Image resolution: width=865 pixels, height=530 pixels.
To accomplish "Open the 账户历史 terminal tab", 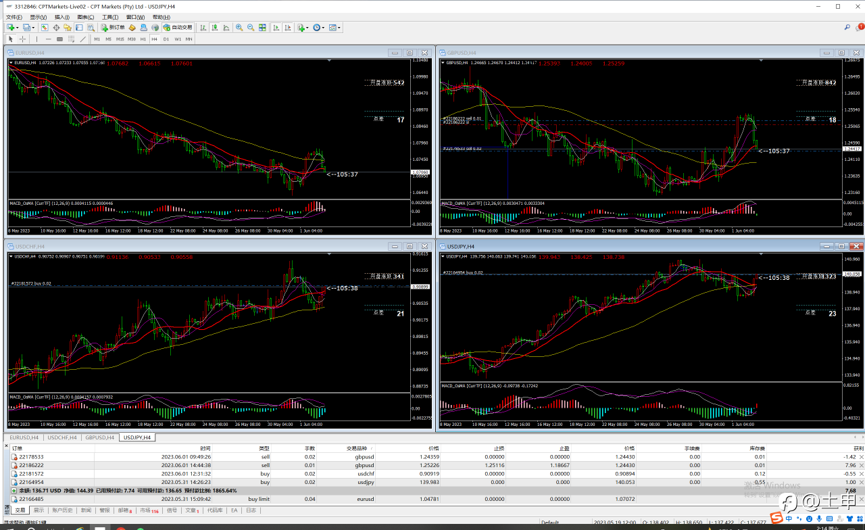I will [61, 510].
